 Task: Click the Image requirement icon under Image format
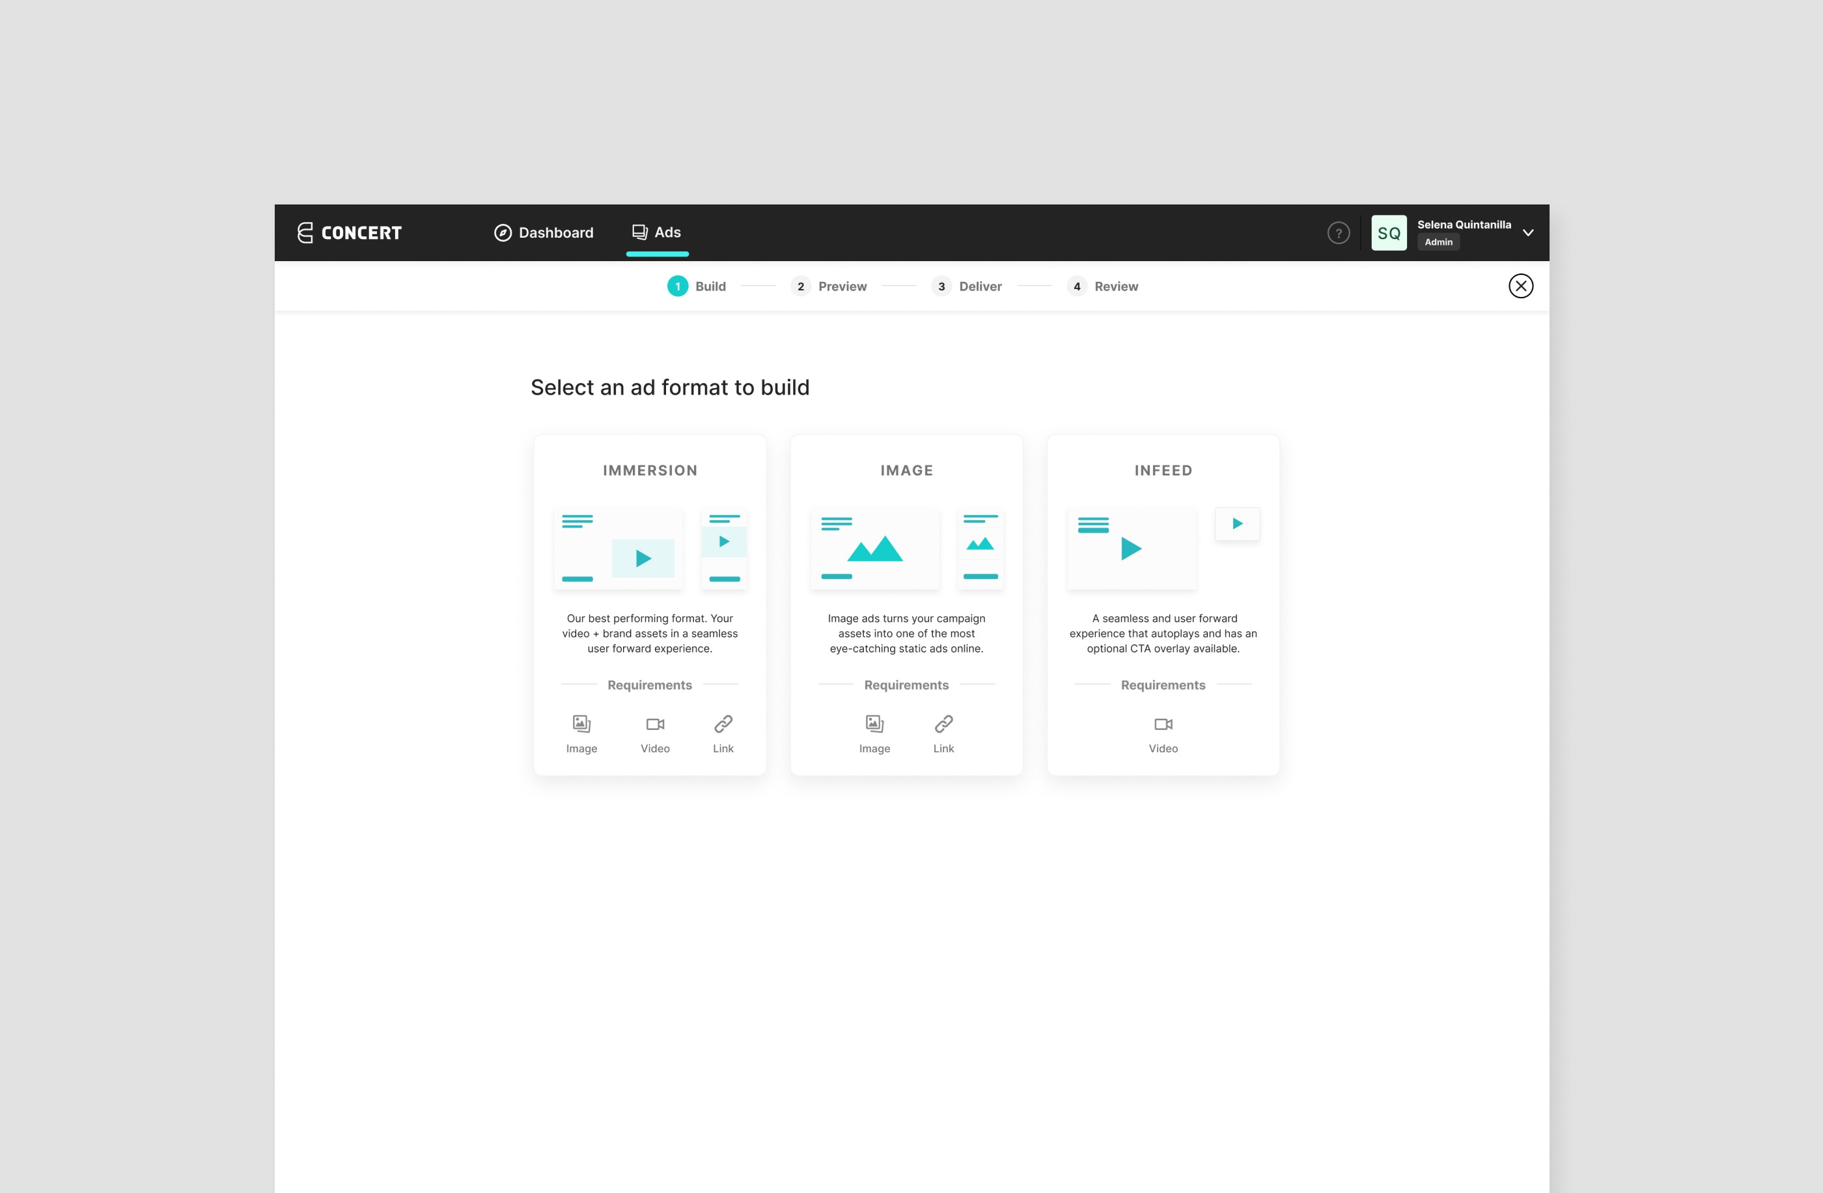(x=875, y=723)
